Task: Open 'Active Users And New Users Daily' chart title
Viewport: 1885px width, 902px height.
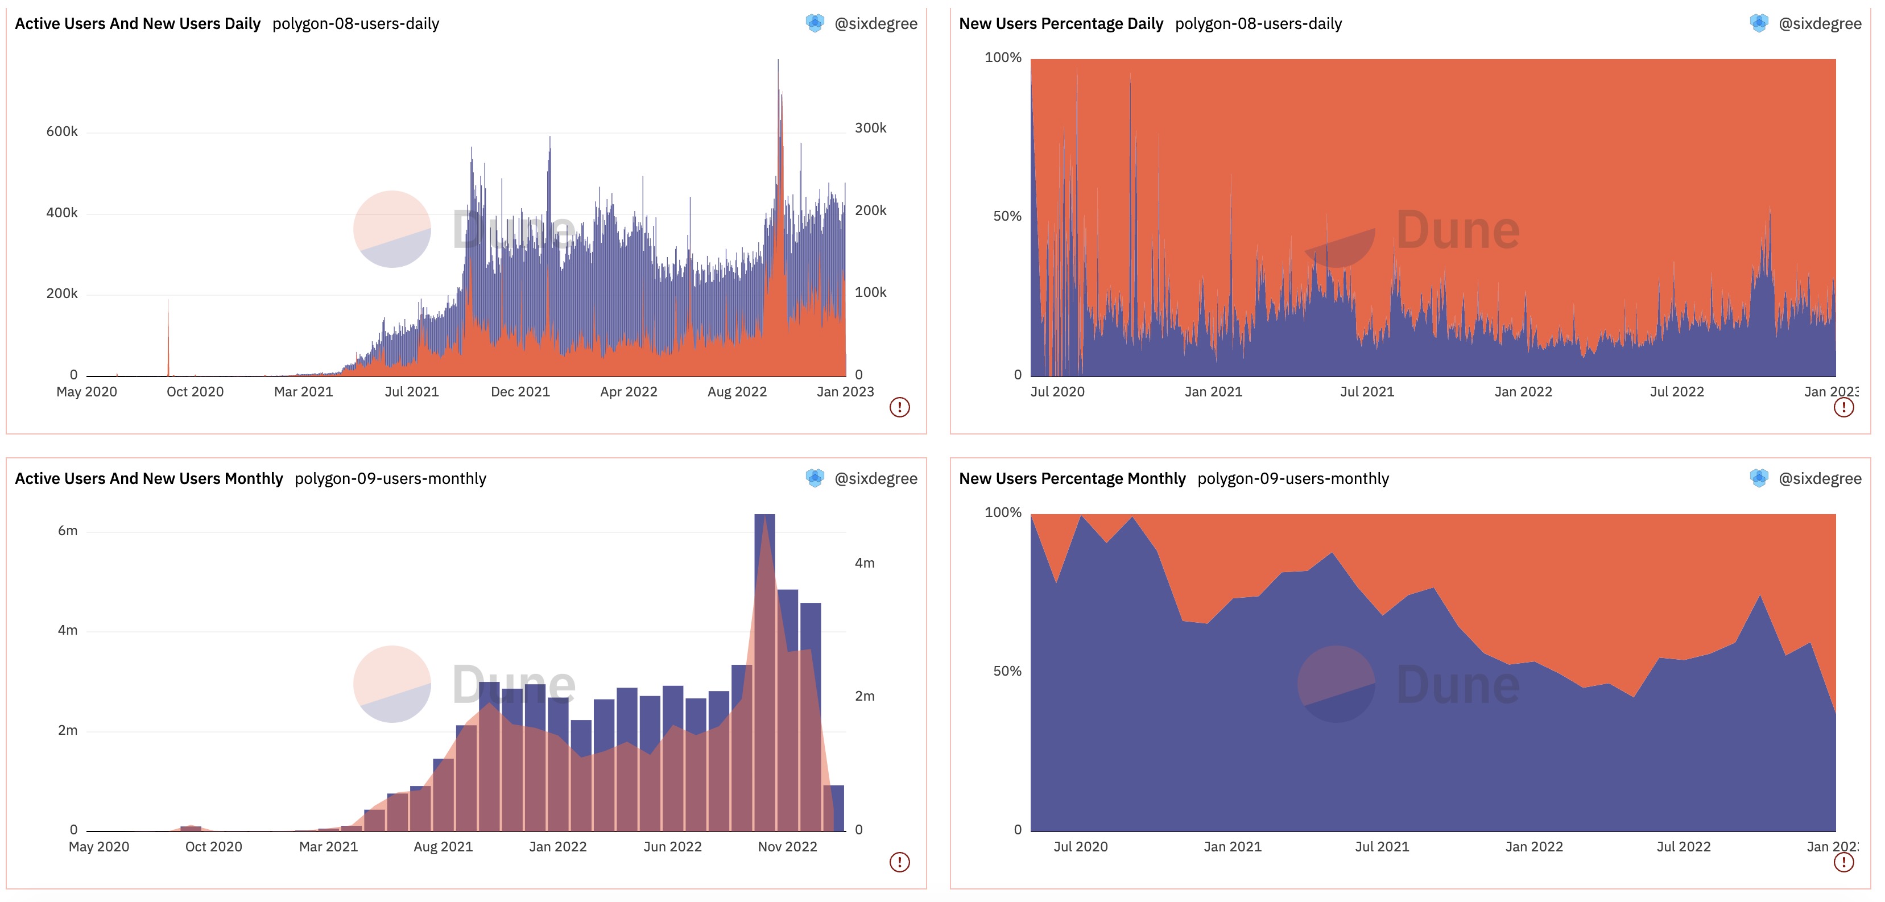Action: [x=138, y=23]
